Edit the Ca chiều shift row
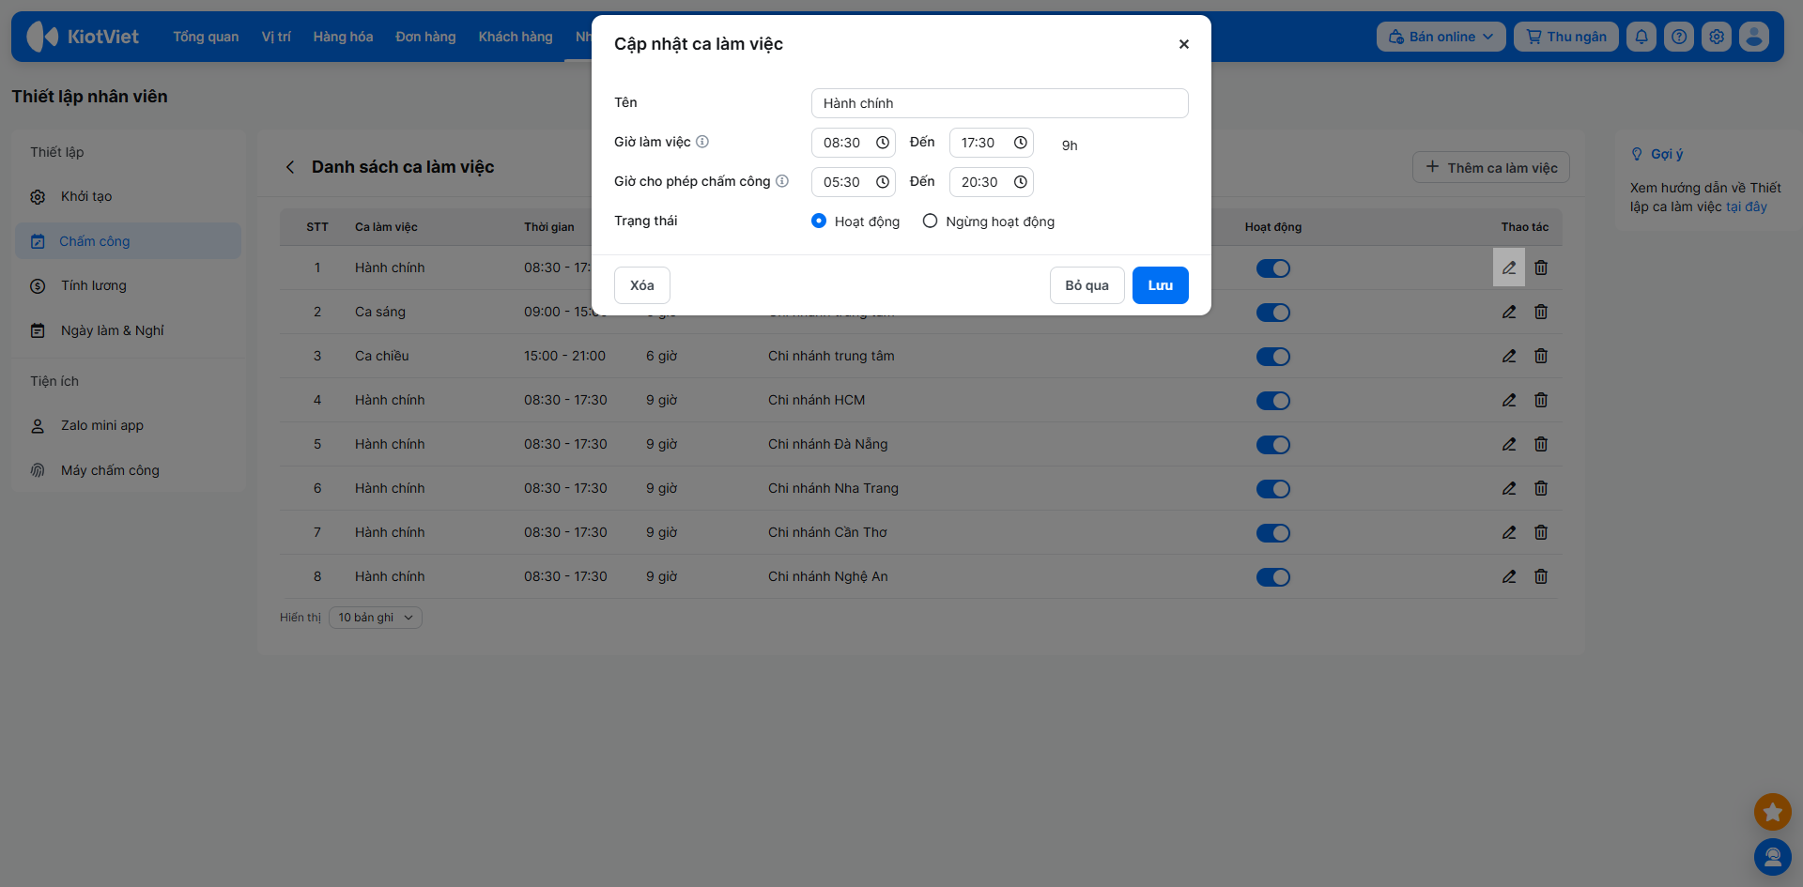Viewport: 1803px width, 887px height. point(1509,356)
